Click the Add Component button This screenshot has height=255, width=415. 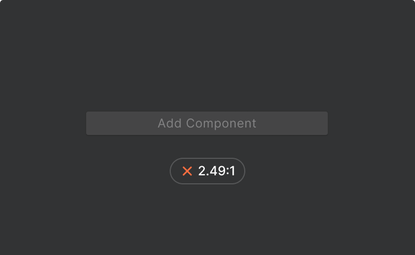coord(207,123)
